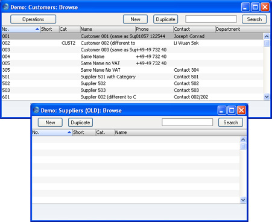Click customer number 002
The height and width of the screenshot is (222, 272).
(x=6, y=43)
